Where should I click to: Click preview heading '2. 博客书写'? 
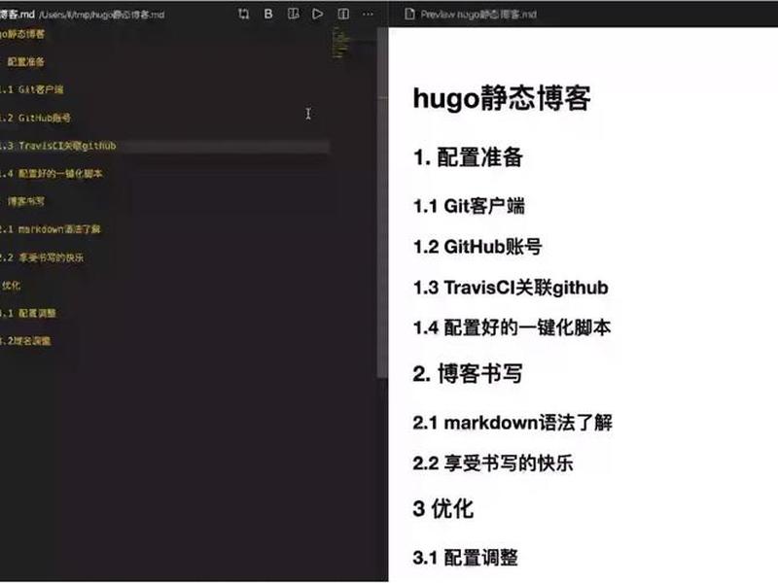[x=468, y=373]
